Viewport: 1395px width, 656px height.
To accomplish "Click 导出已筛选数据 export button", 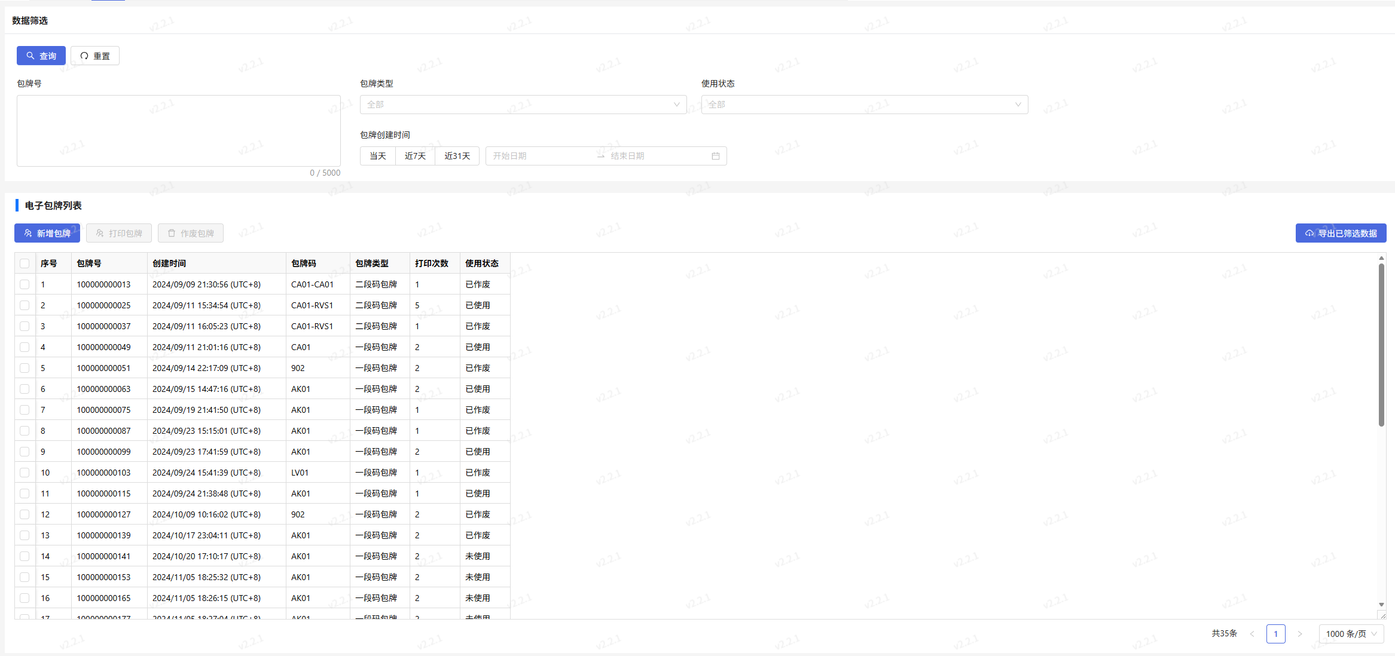I will [x=1341, y=233].
